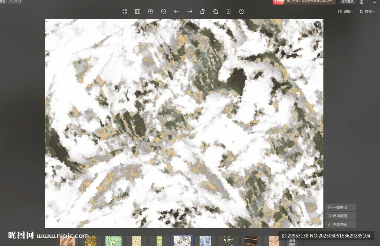Zoom out with the magnifier minus icon
This screenshot has height=246, width=380.
coord(164,11)
